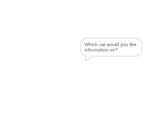Click the word "like" in the speech bubble
The height and width of the screenshot is (121, 161).
[133, 44]
